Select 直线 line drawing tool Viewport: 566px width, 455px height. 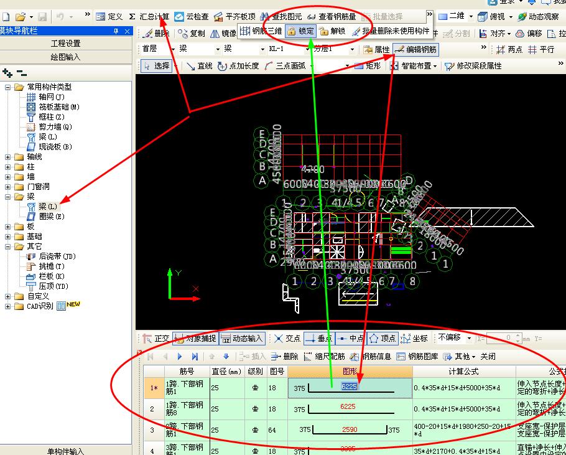pos(200,66)
